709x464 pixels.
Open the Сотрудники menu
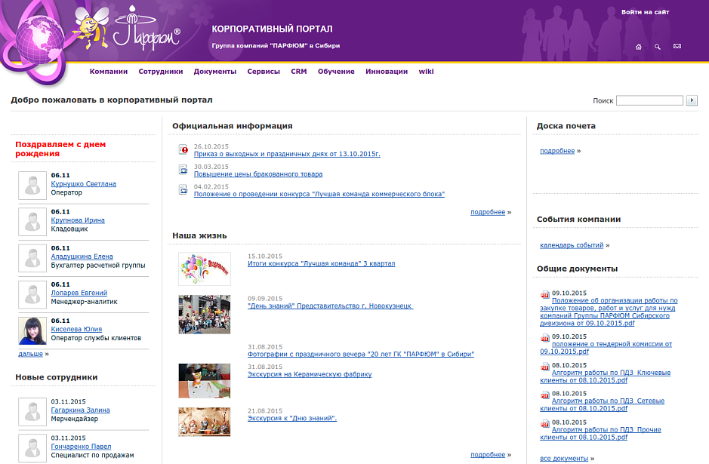[161, 72]
